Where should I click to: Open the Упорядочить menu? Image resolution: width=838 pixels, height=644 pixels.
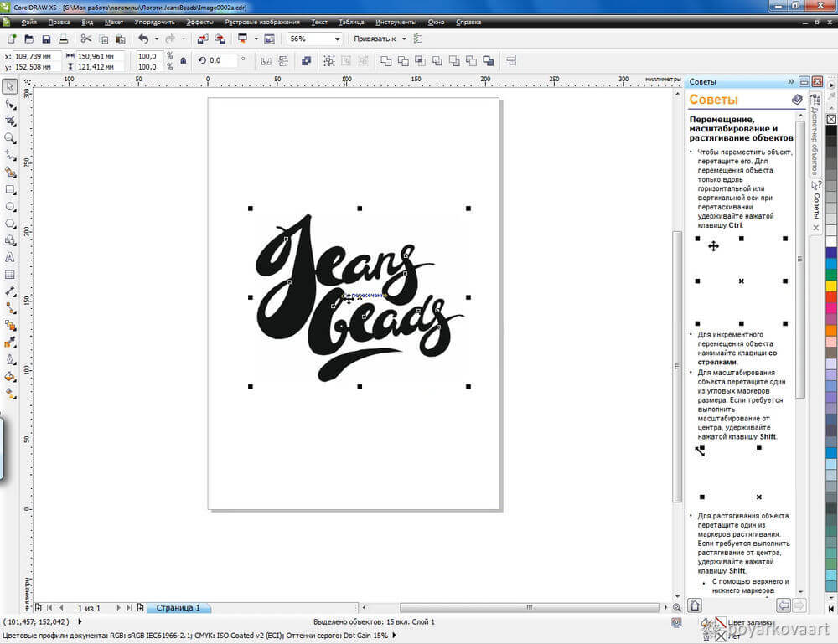(x=154, y=23)
